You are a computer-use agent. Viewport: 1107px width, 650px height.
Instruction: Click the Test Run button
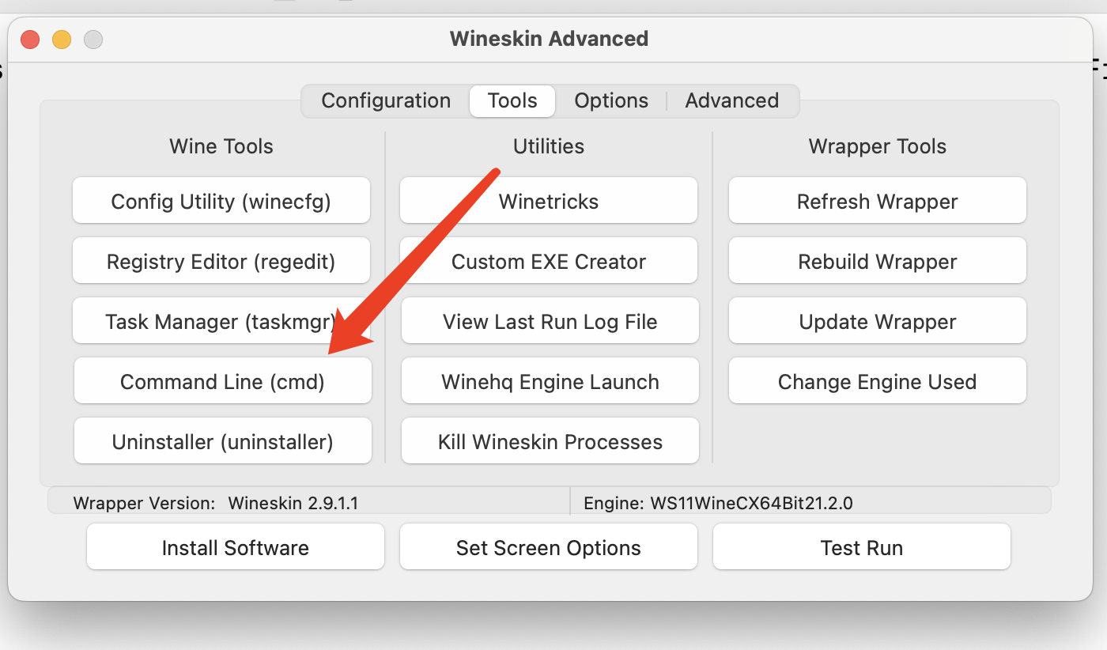pos(862,547)
